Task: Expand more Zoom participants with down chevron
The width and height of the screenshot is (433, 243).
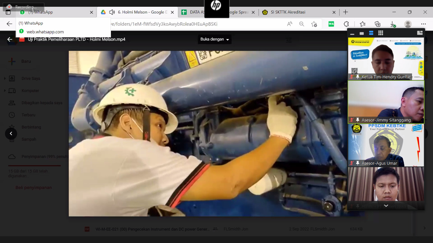Action: coord(386,206)
